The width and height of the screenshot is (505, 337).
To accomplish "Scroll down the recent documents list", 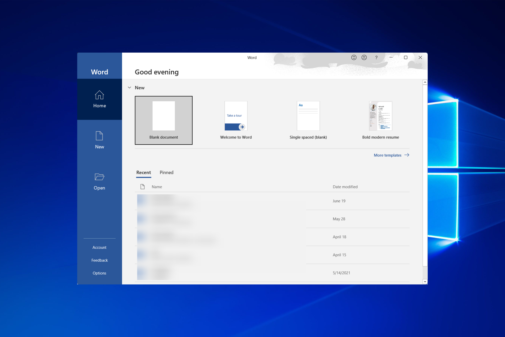I will click(425, 283).
